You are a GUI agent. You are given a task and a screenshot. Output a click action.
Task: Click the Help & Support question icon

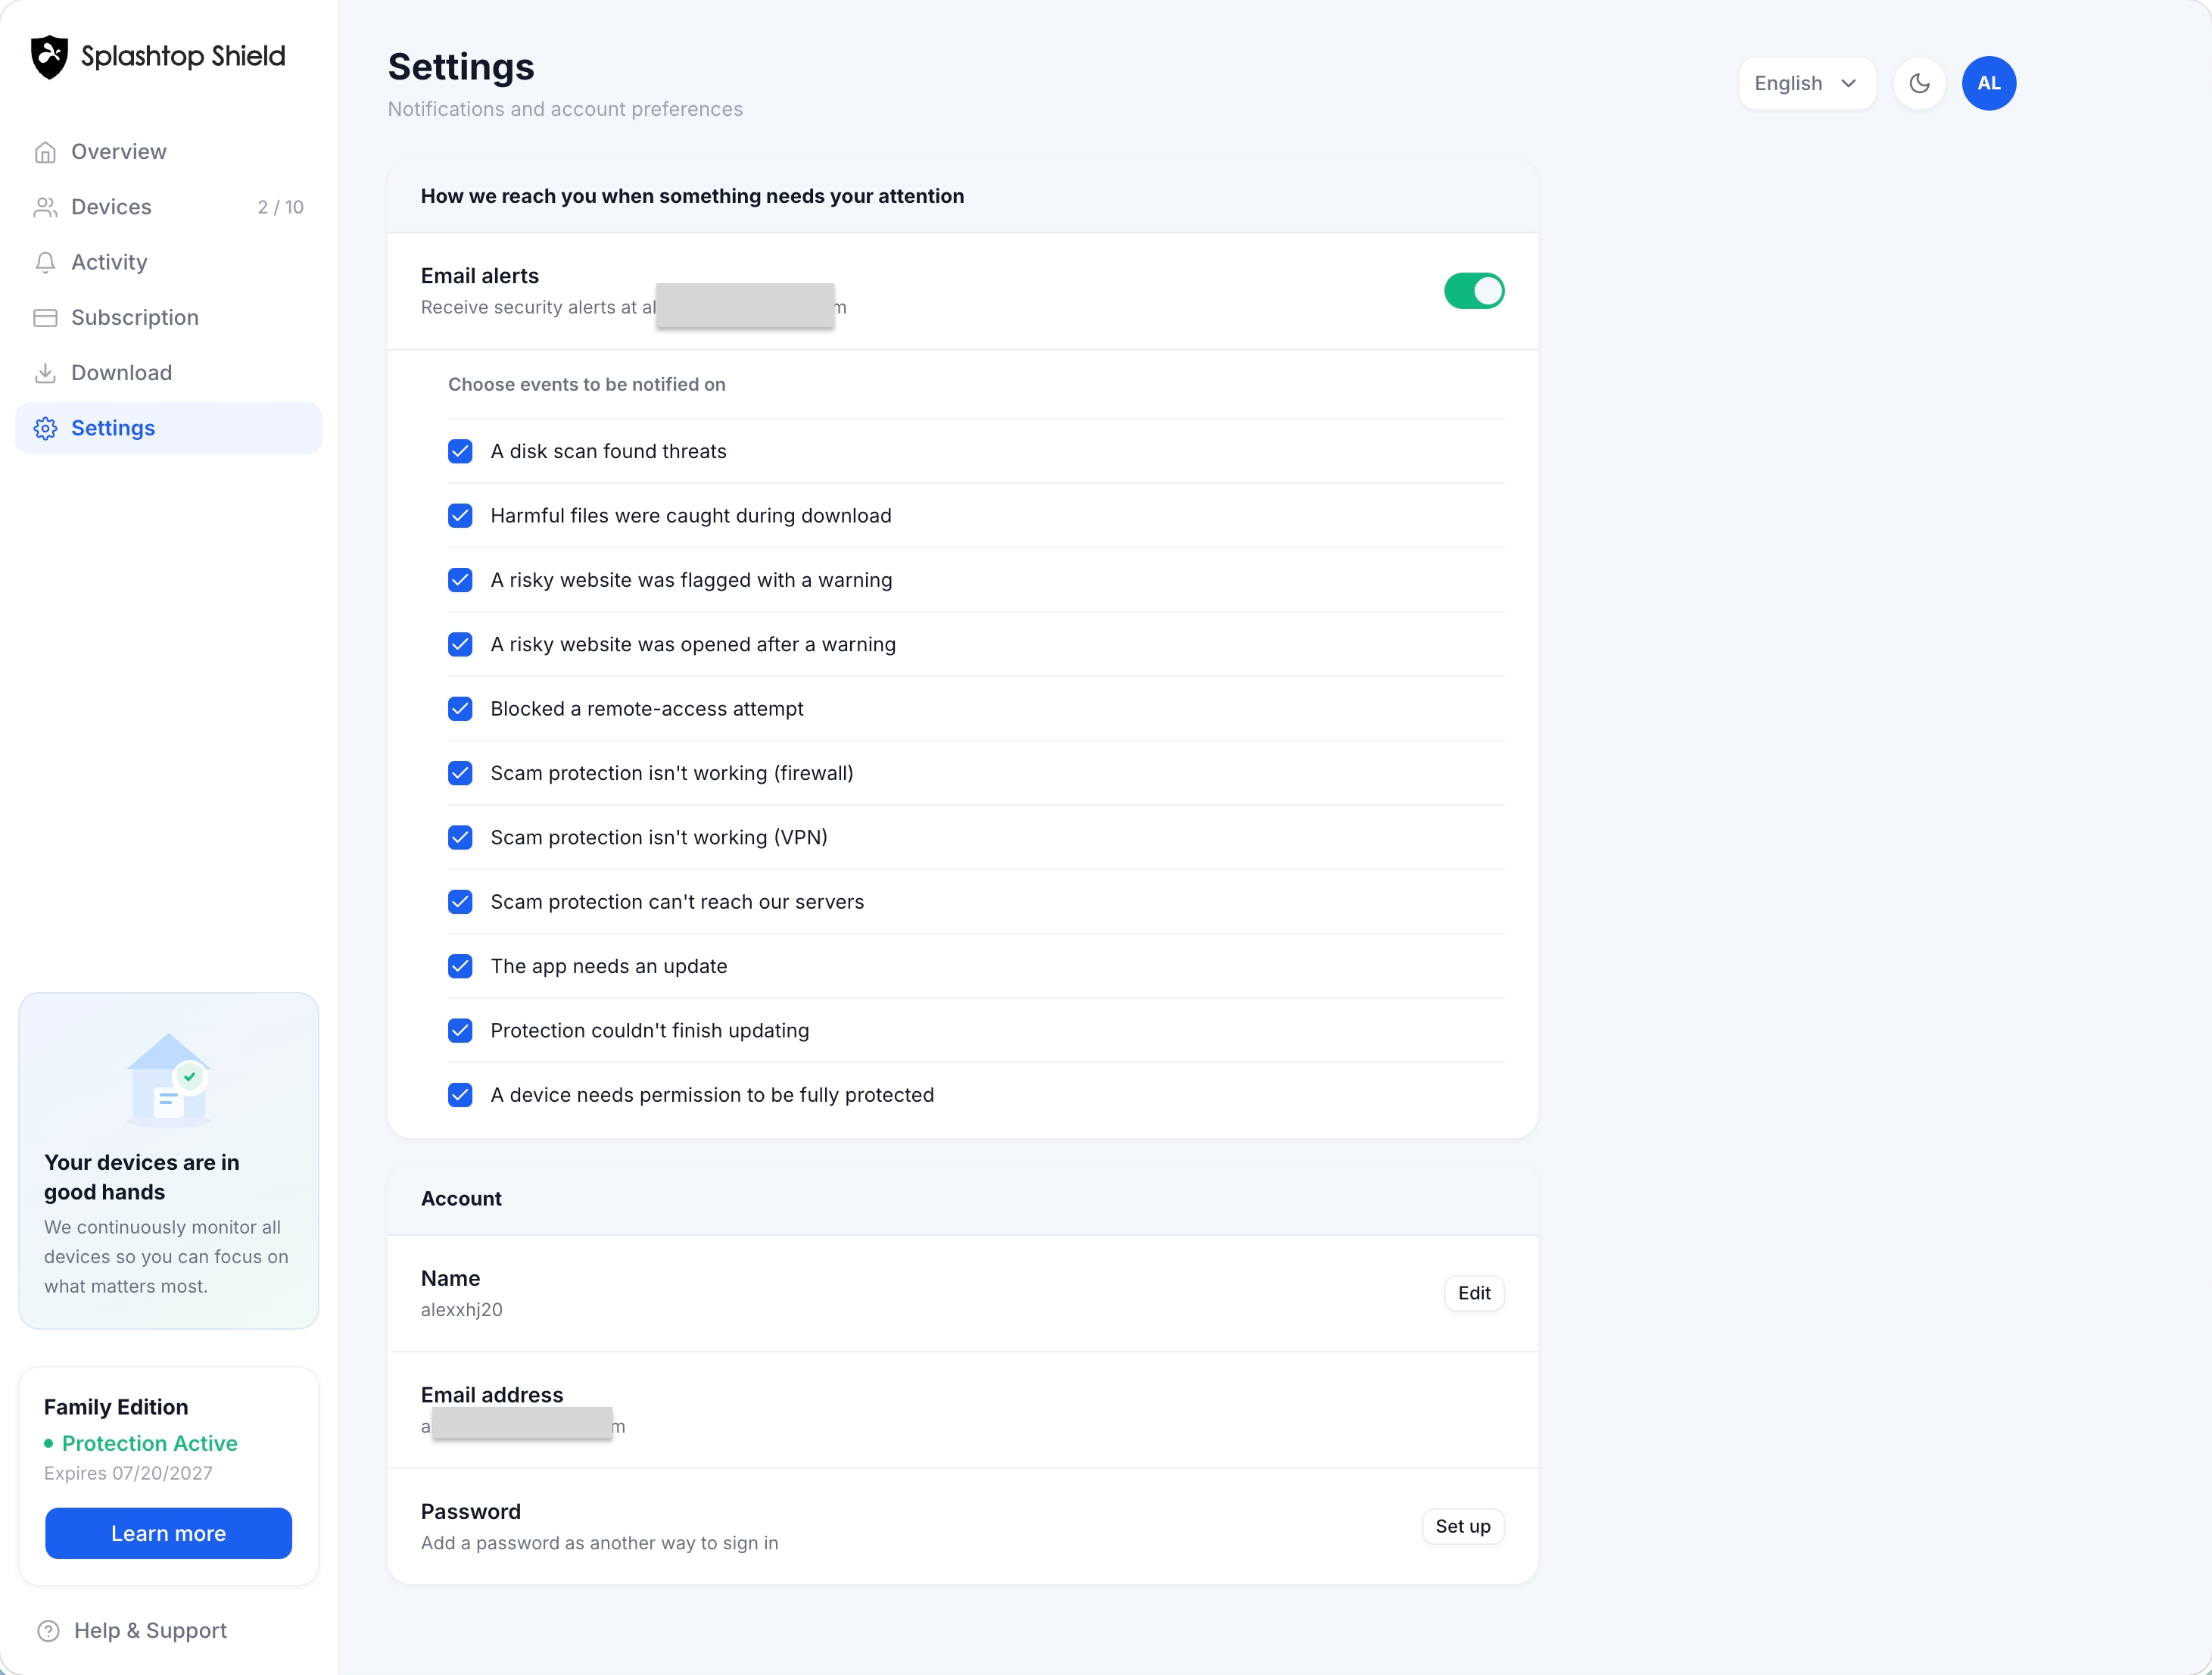pos(48,1631)
